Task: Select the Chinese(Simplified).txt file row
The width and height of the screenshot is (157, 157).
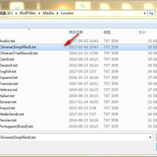Action: click(x=78, y=47)
